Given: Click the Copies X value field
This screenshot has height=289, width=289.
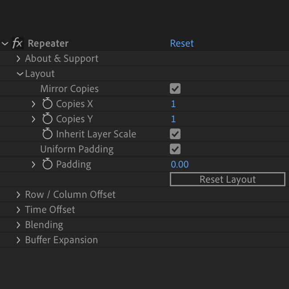Looking at the screenshot, I should click(x=173, y=104).
